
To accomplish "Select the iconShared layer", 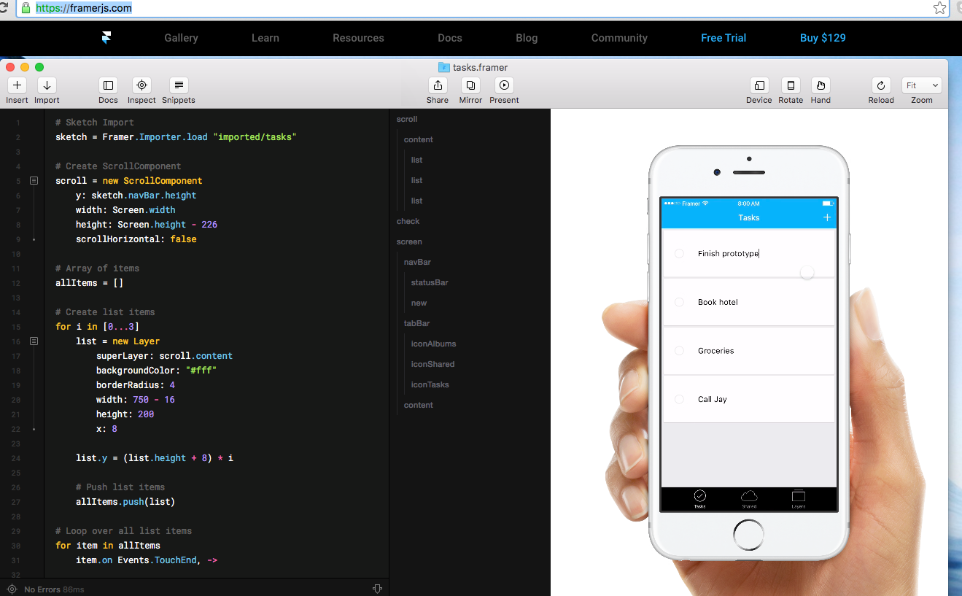I will tap(432, 364).
